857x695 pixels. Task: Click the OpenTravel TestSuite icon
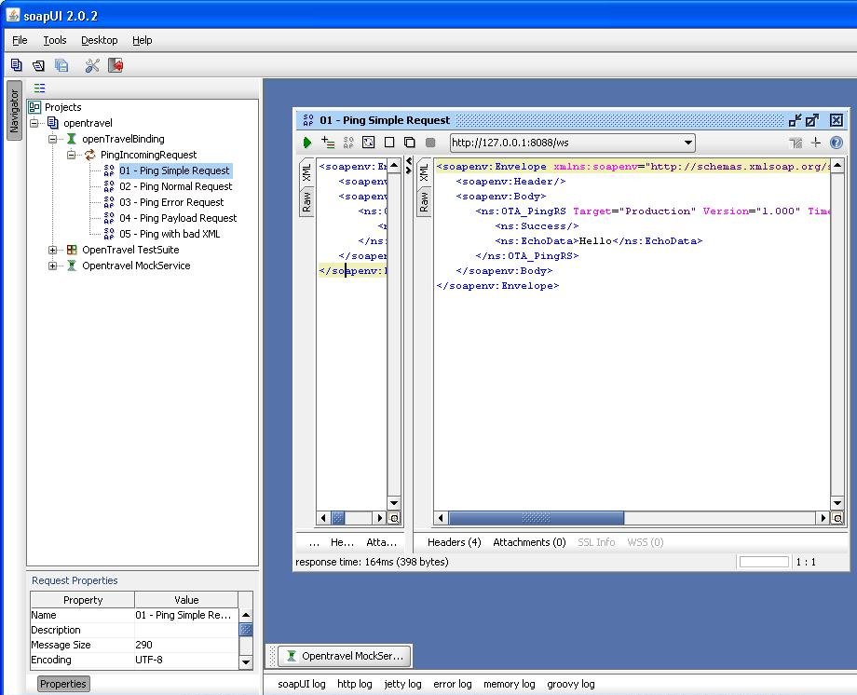click(72, 250)
